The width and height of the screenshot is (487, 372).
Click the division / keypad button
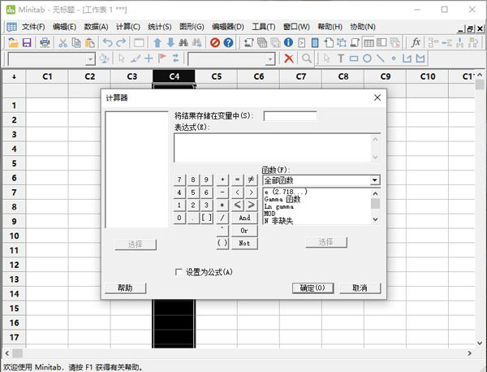pos(222,218)
